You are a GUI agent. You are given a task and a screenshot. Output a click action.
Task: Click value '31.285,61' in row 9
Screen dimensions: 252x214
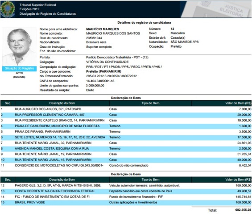click(244, 154)
